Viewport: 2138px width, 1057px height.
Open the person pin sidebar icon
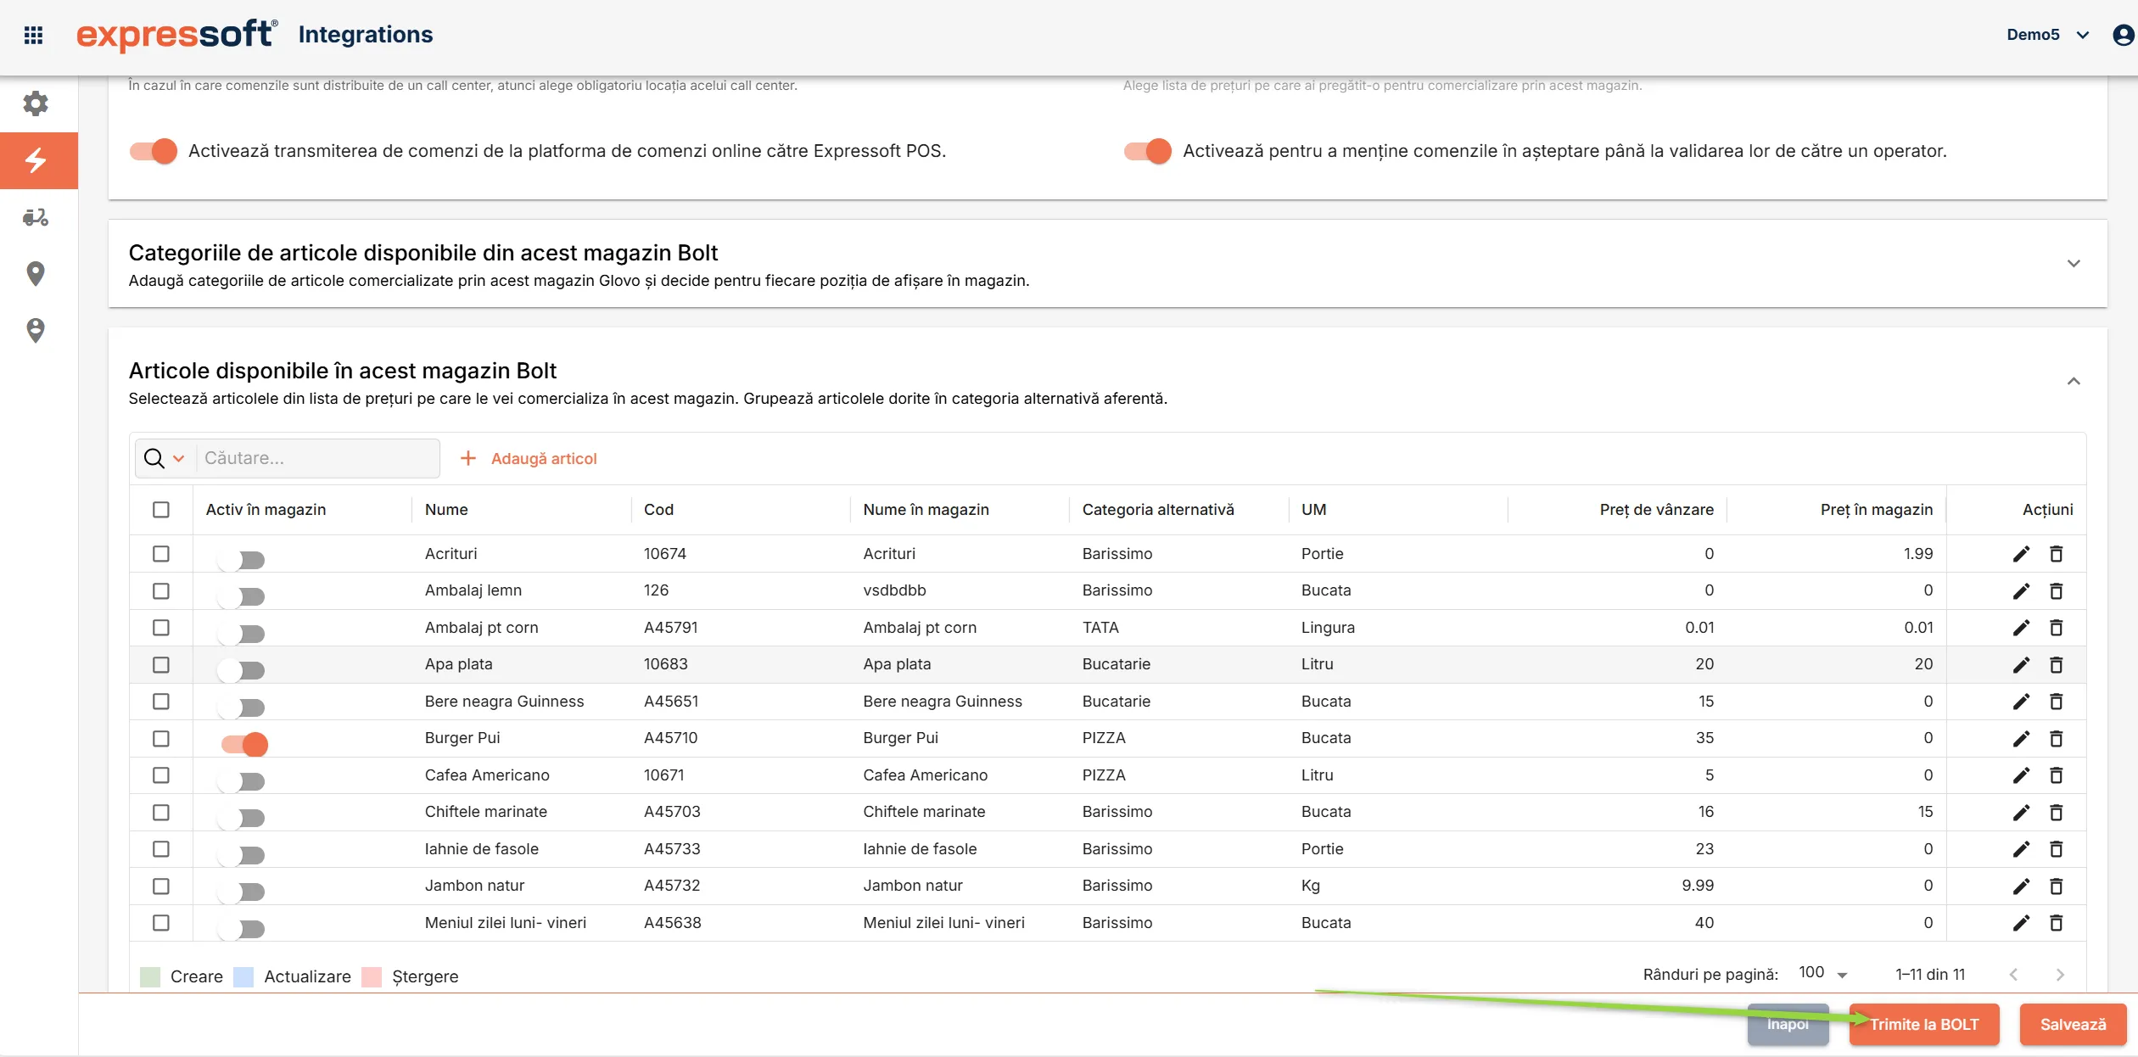pyautogui.click(x=36, y=330)
